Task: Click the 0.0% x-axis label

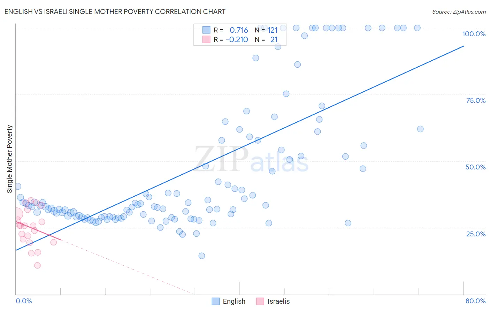Action: click(x=24, y=301)
